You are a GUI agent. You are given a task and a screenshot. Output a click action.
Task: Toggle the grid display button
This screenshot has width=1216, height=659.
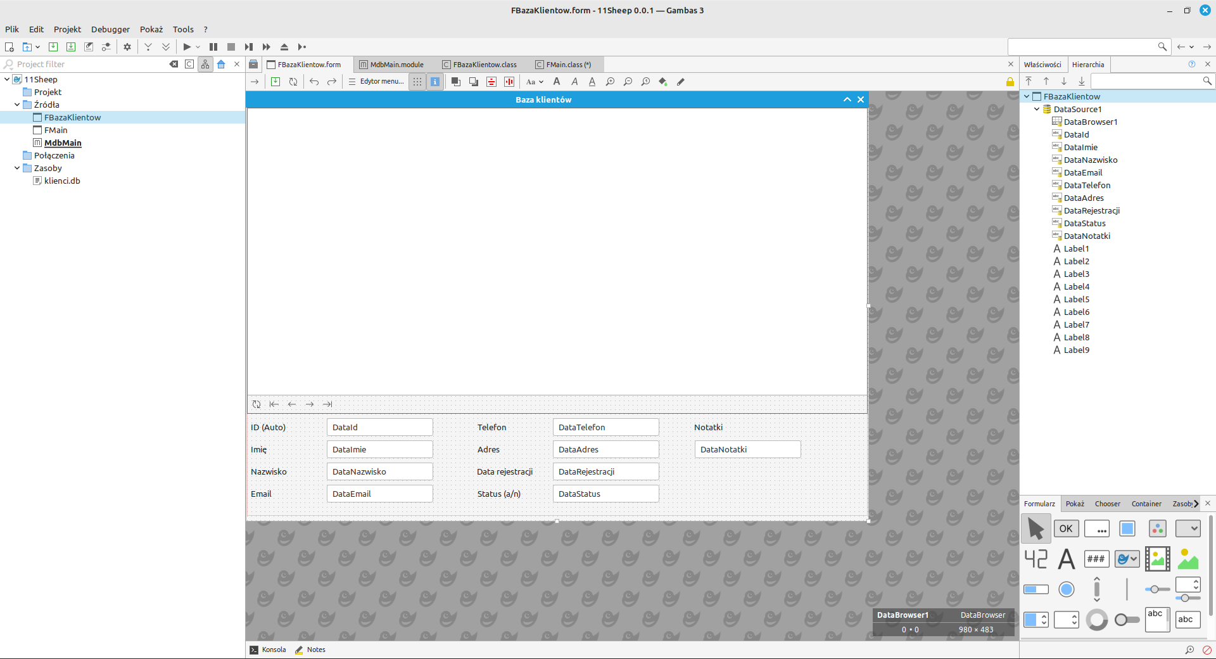click(417, 82)
